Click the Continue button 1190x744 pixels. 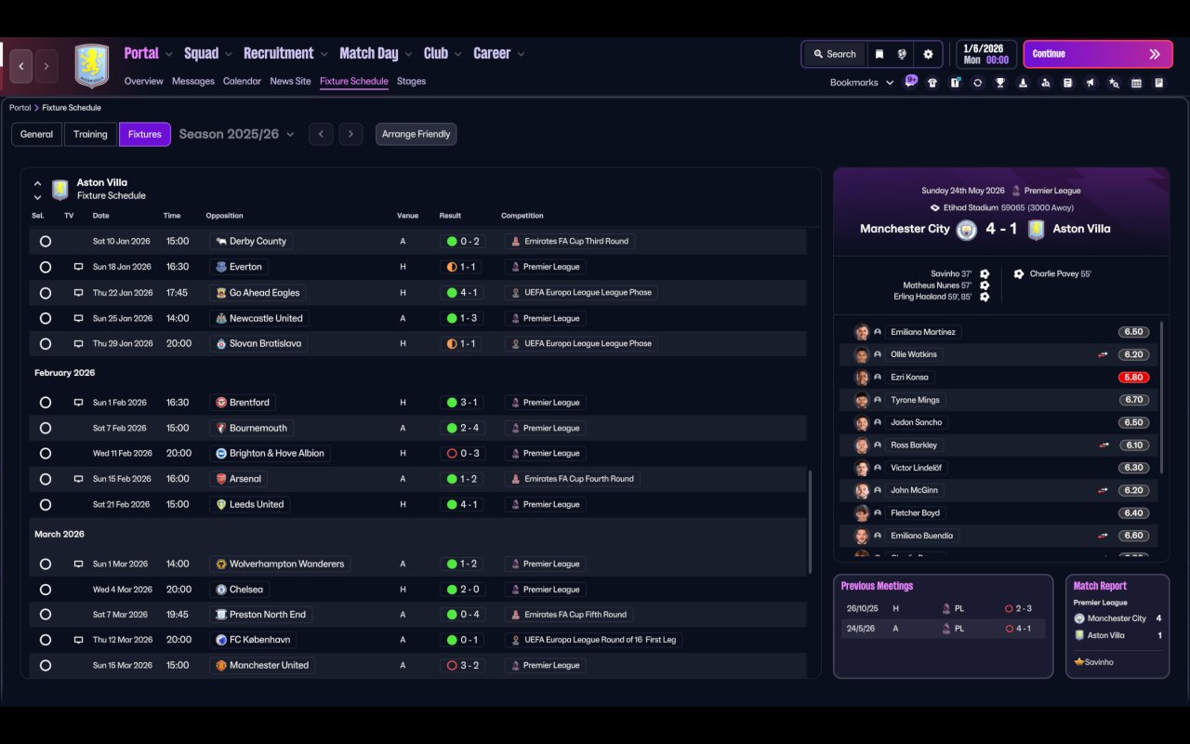(x=1097, y=54)
